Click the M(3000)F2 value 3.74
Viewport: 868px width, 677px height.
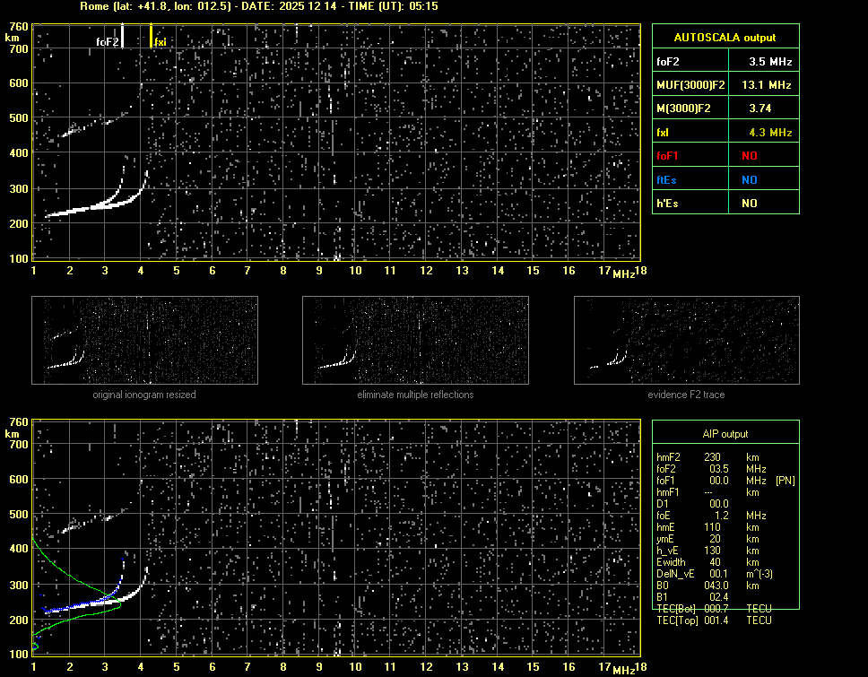point(770,108)
